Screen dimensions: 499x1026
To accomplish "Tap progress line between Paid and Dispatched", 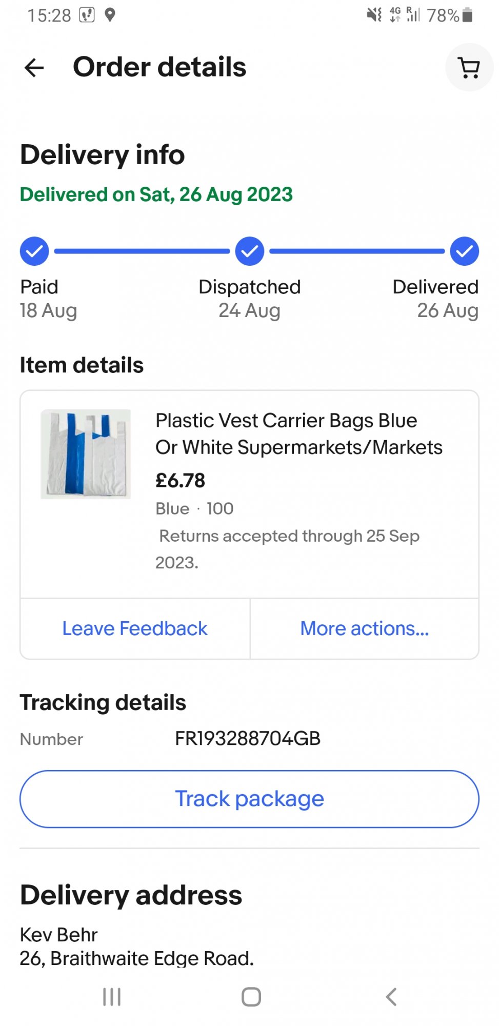I will click(142, 251).
